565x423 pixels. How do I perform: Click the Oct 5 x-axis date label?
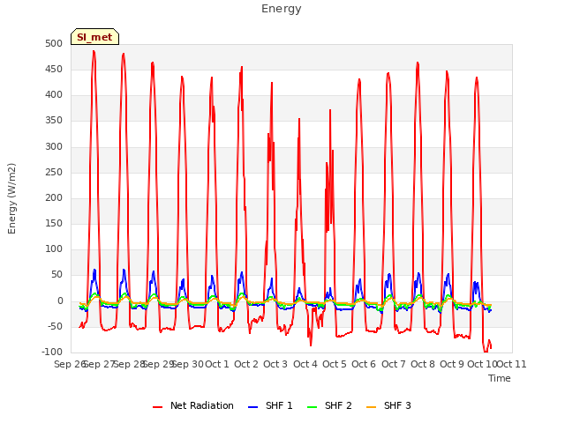335,364
